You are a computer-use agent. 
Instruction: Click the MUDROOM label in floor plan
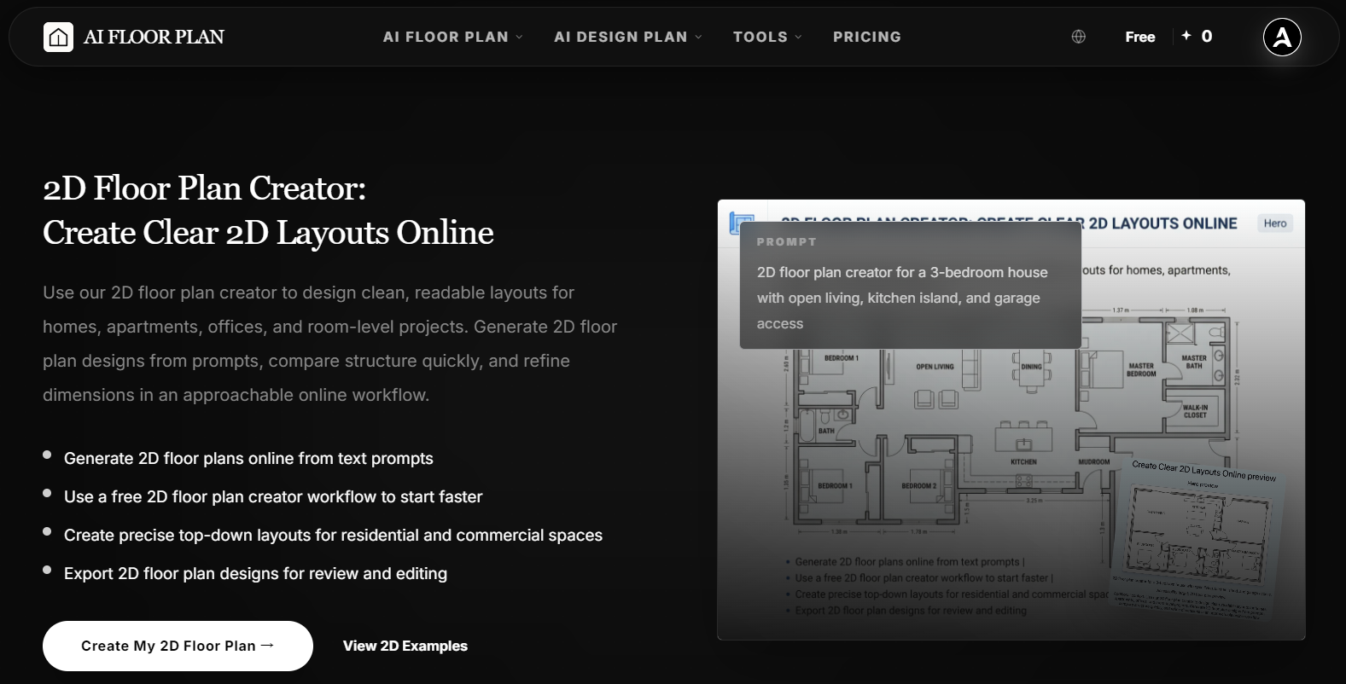[x=1094, y=461]
